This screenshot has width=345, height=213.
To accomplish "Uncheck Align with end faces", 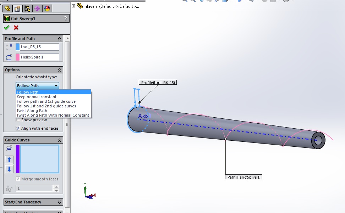I will [18, 128].
